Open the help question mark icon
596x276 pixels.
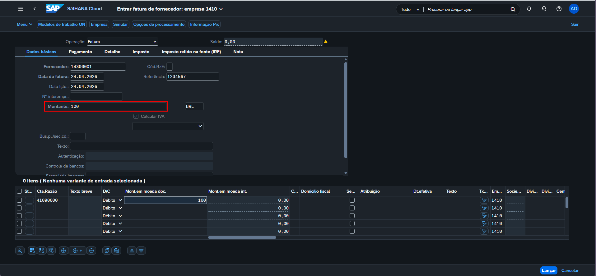point(559,9)
